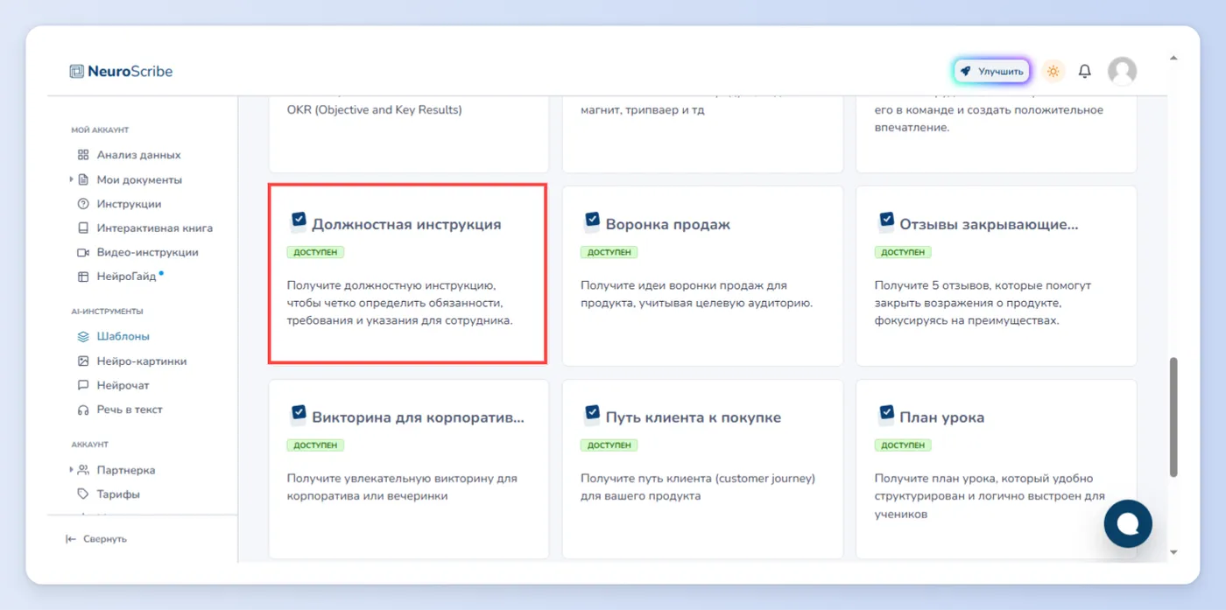Click the Инструкции question-mark icon

pyautogui.click(x=83, y=204)
